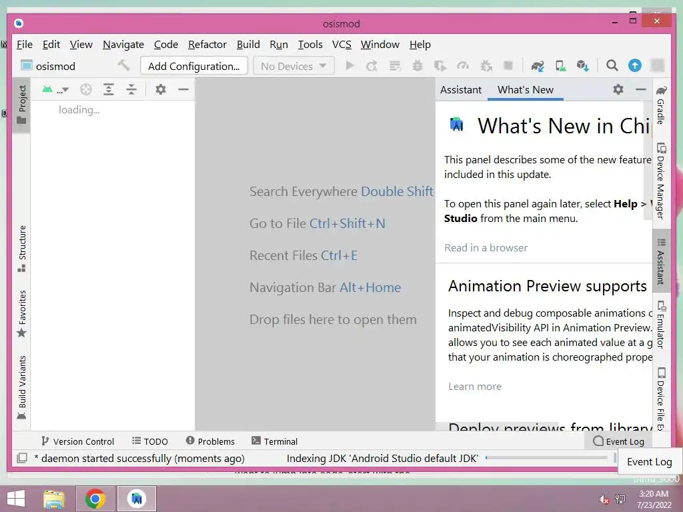The height and width of the screenshot is (512, 683).
Task: Open the Tools menu
Action: tap(310, 45)
